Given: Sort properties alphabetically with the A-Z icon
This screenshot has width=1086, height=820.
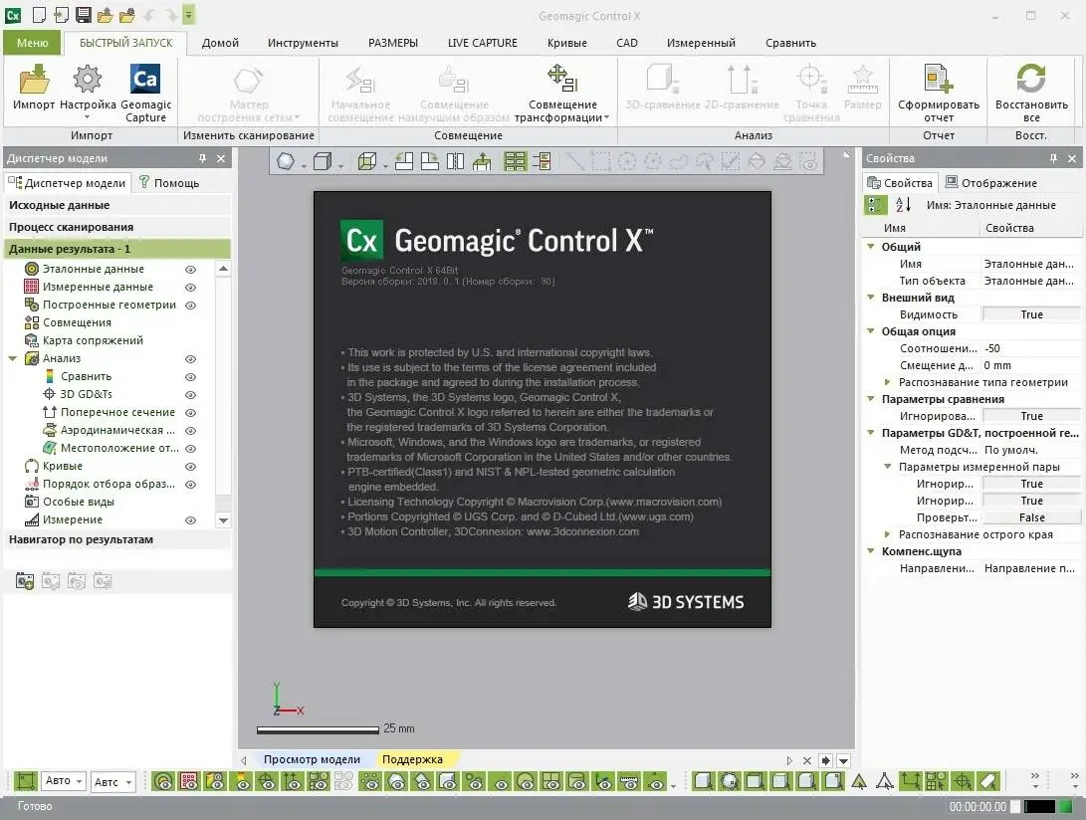Looking at the screenshot, I should coord(903,205).
